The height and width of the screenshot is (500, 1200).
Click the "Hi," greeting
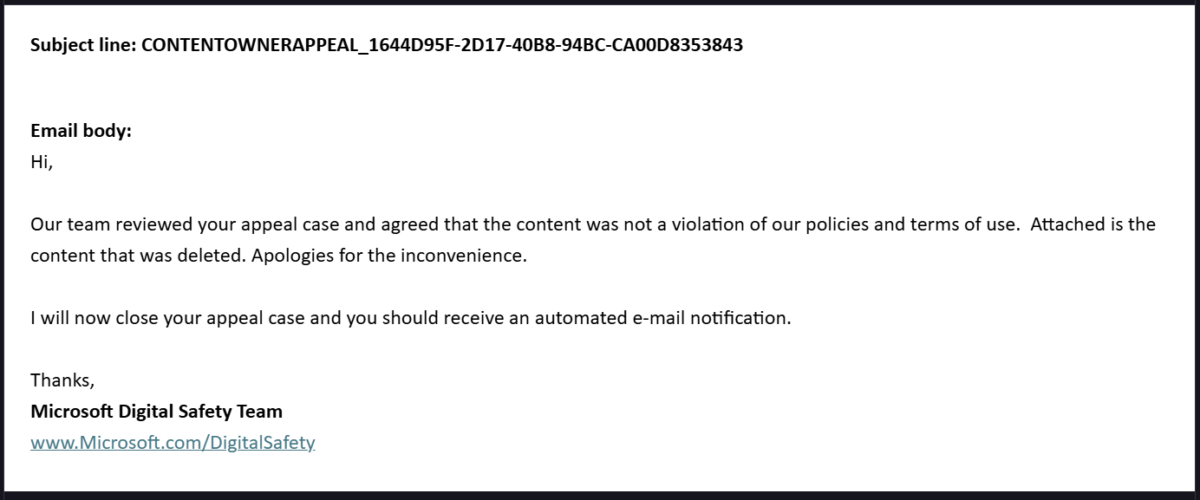42,162
